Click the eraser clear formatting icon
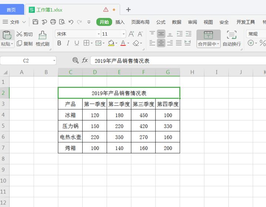This screenshot has width=266, height=207. tap(136, 43)
